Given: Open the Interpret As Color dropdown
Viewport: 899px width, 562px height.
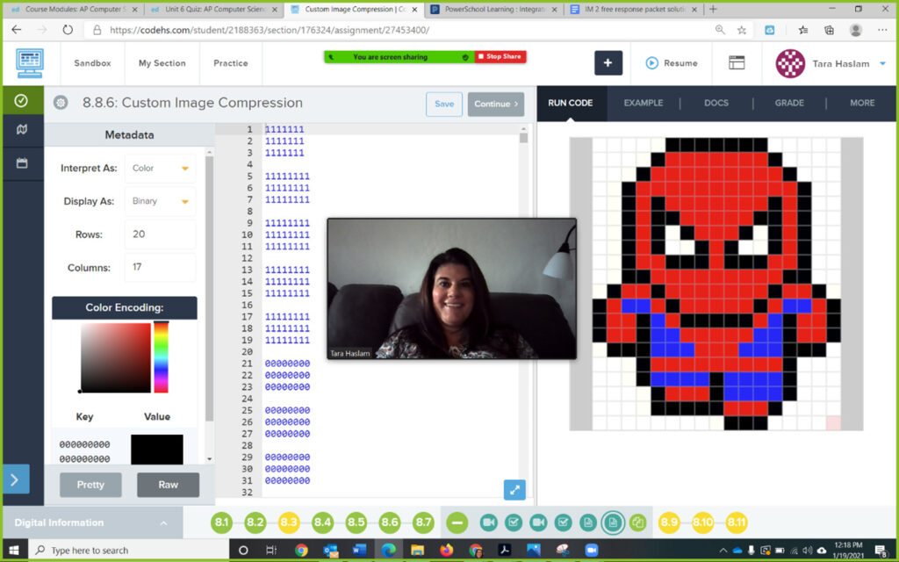Looking at the screenshot, I should (161, 169).
